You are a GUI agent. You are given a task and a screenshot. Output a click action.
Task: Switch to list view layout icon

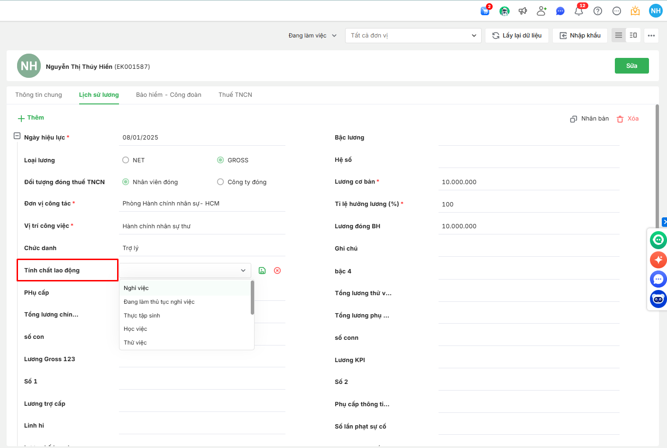[619, 36]
